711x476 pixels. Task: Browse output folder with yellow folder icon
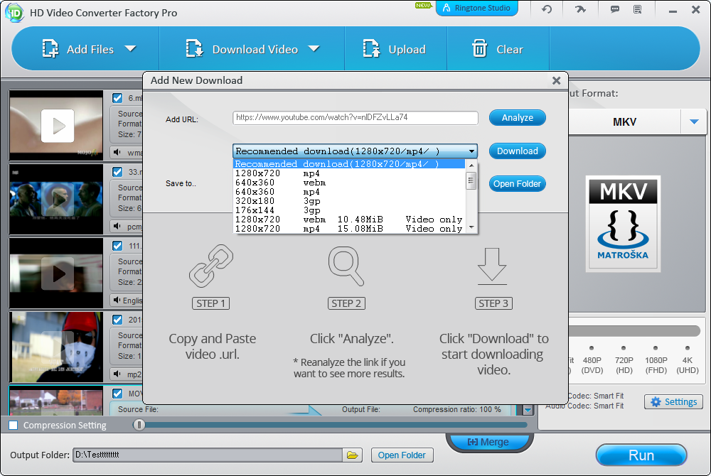[x=353, y=455]
